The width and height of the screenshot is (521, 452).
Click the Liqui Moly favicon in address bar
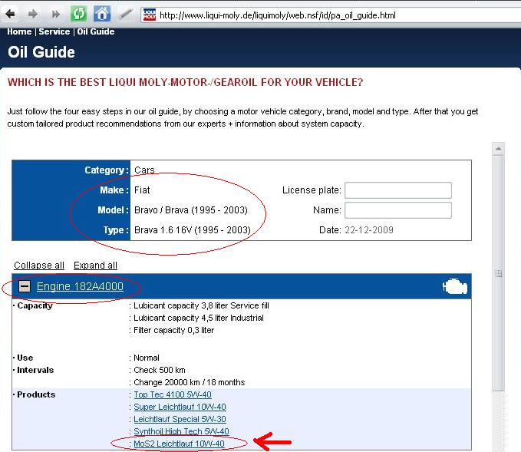tap(149, 15)
